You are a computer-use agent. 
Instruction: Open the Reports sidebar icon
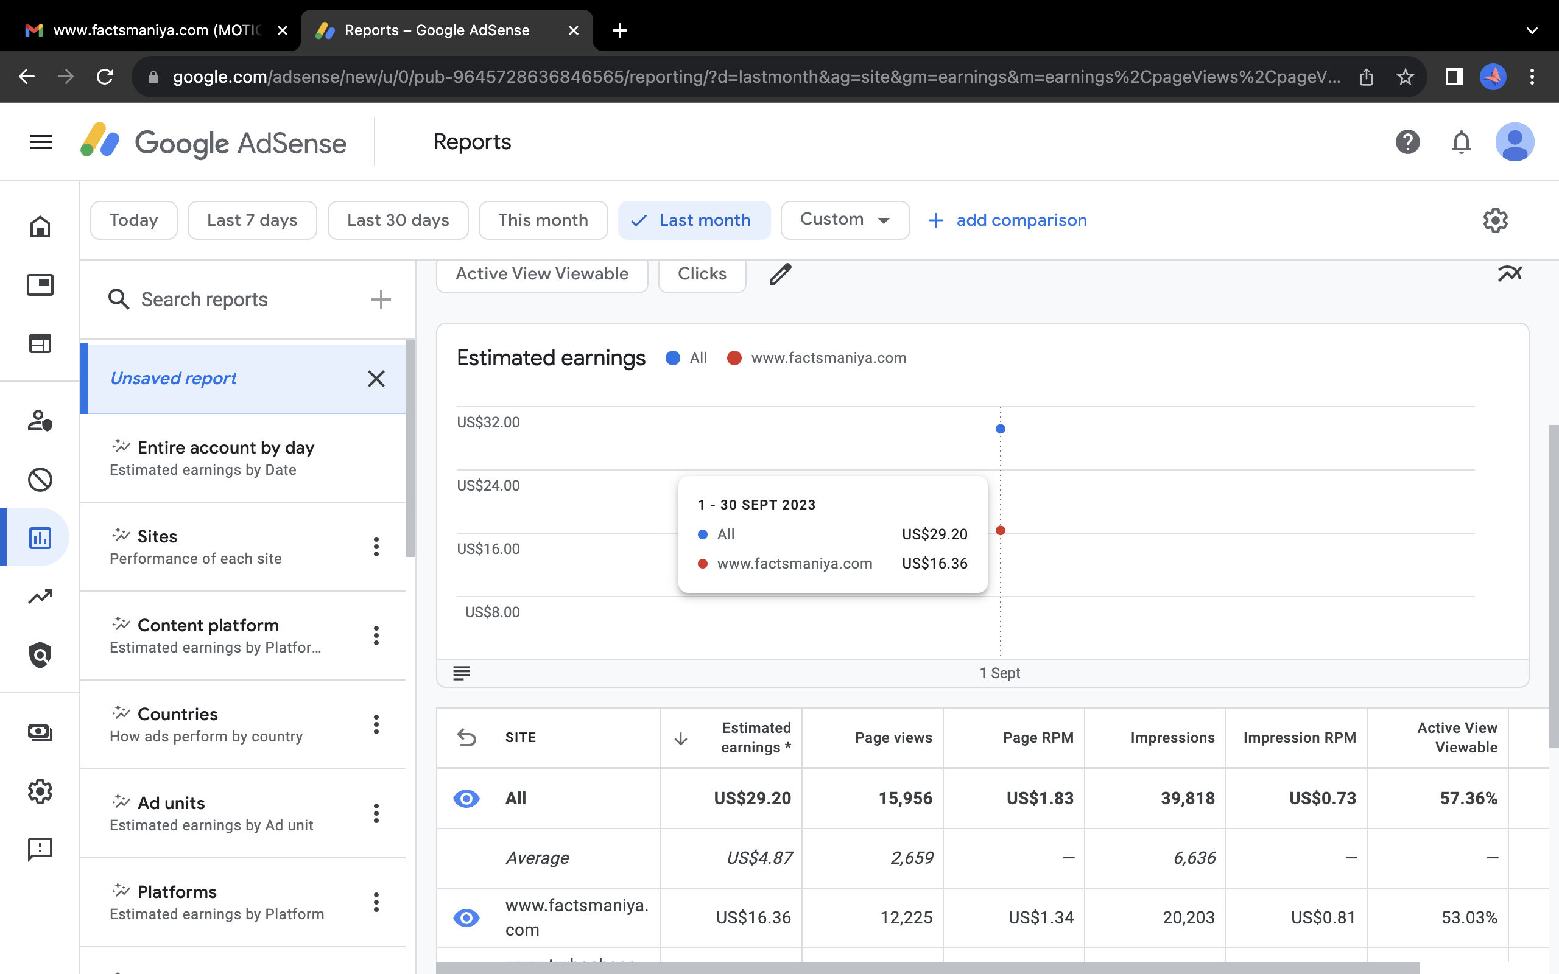click(40, 538)
